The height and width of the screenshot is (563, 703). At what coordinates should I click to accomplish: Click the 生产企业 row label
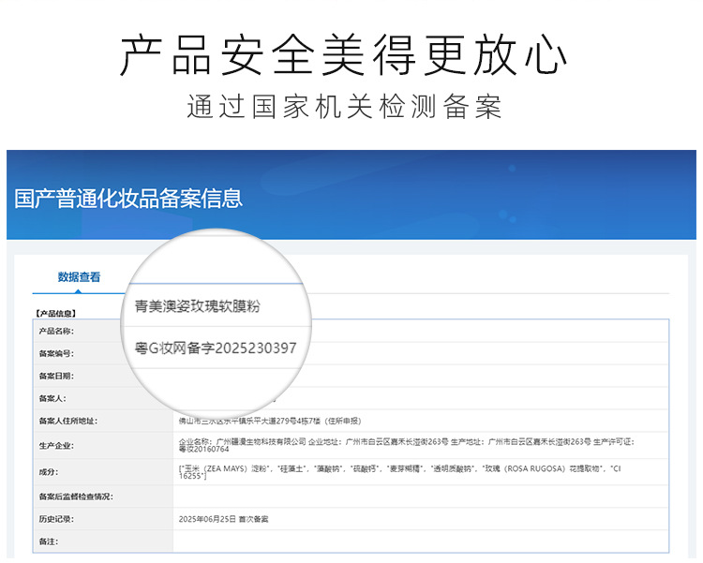[56, 446]
